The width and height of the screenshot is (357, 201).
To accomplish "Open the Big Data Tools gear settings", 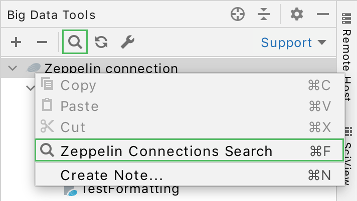I will point(297,14).
